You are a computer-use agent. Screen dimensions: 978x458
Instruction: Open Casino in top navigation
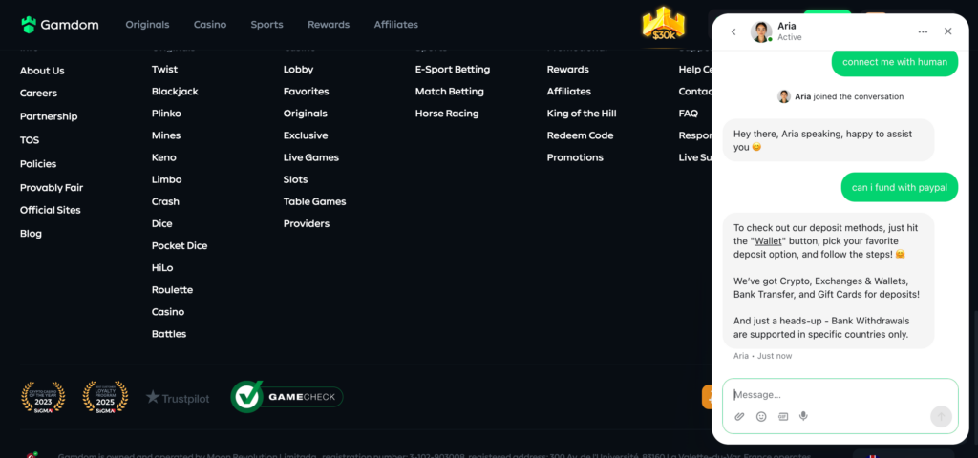(x=210, y=25)
